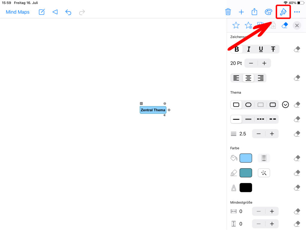Open the color palette theme icon
Screen dimensions: 306x230
(x=268, y=12)
